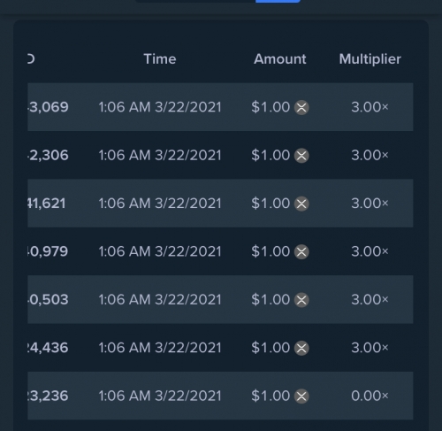Click the XRP coin icon in the 2,306 row
The image size is (442, 431).
[x=301, y=156]
